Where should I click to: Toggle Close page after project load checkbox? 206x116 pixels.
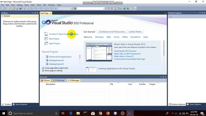(x=43, y=68)
